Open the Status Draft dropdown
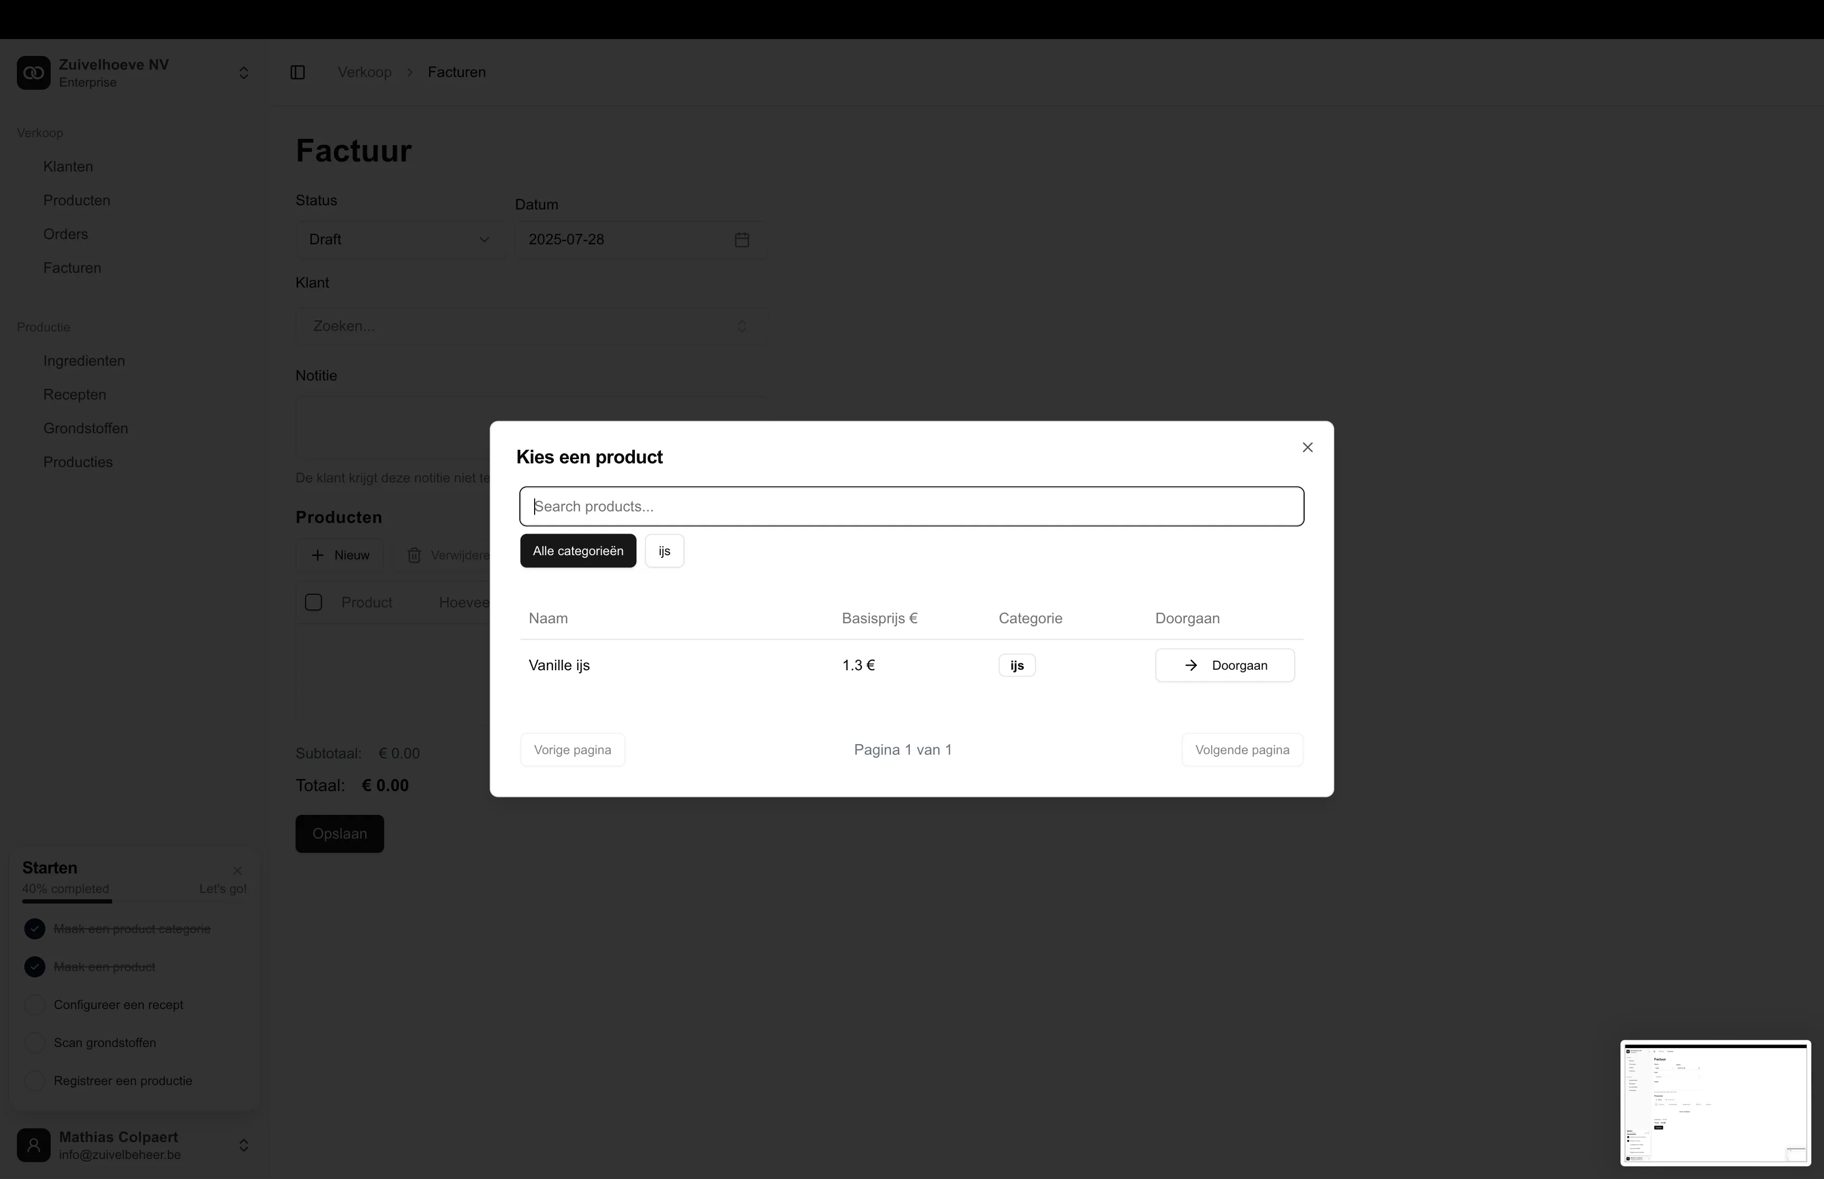Image resolution: width=1824 pixels, height=1179 pixels. pos(400,240)
